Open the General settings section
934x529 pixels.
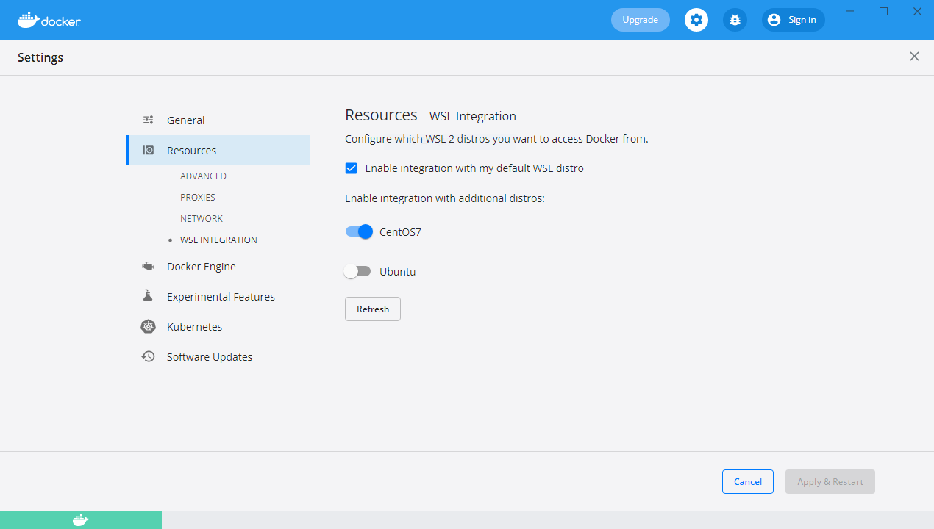coord(218,120)
